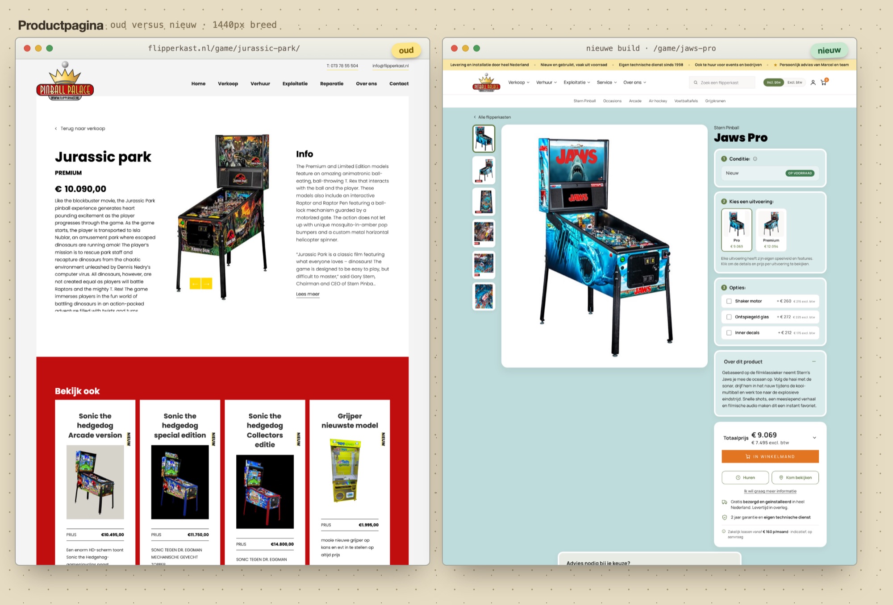
Task: Open the Arcade category link
Action: point(635,101)
